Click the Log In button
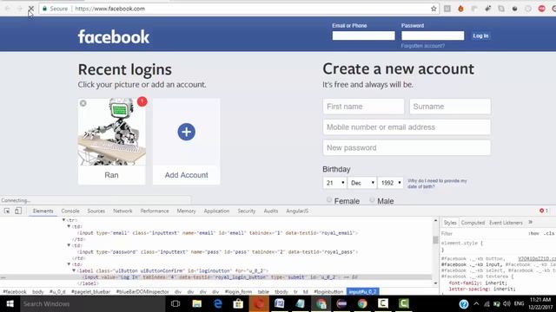556x312 pixels. click(480, 36)
